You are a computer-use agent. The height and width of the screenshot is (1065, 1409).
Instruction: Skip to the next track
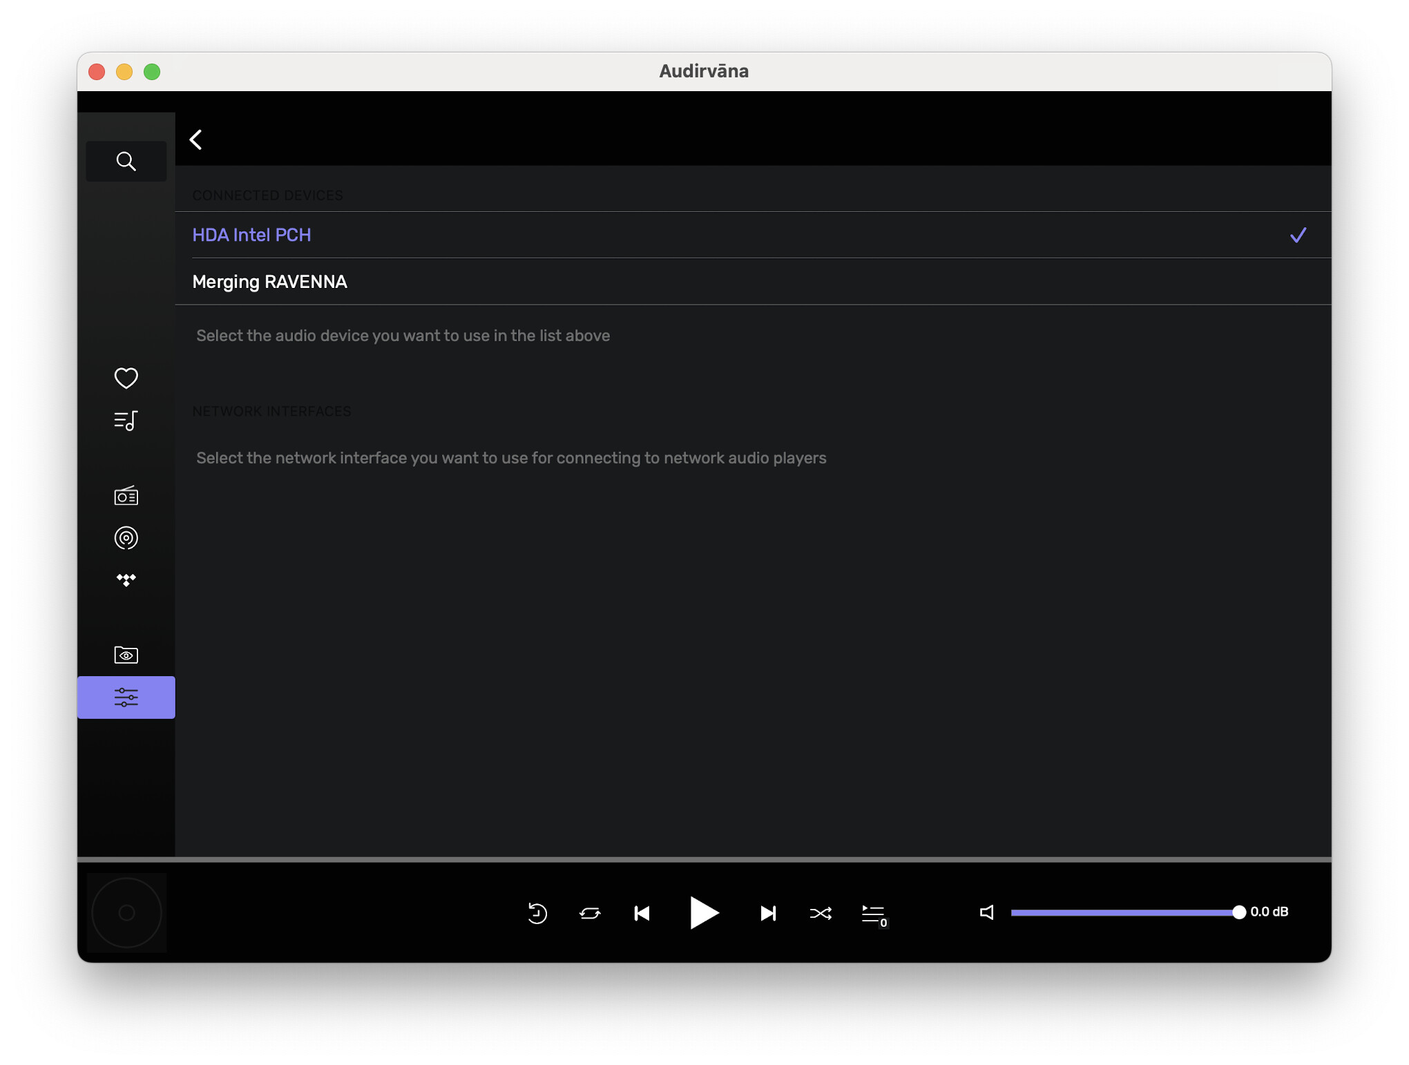pos(767,913)
